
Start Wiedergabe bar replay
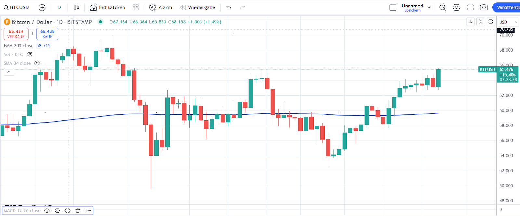(x=198, y=7)
